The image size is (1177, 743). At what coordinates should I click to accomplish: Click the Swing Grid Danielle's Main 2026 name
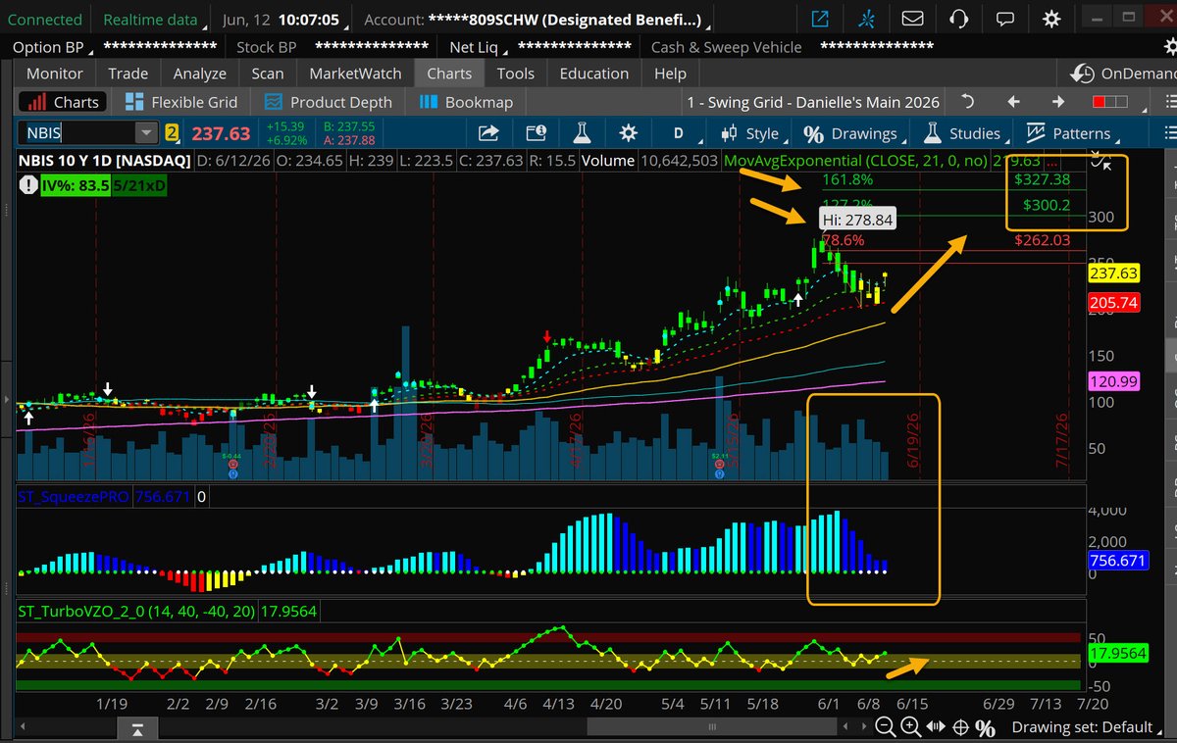click(x=813, y=102)
